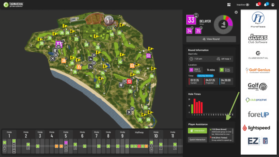279x157 pixels.
Task: Open the clubprophet logo
Action: pos(256,100)
